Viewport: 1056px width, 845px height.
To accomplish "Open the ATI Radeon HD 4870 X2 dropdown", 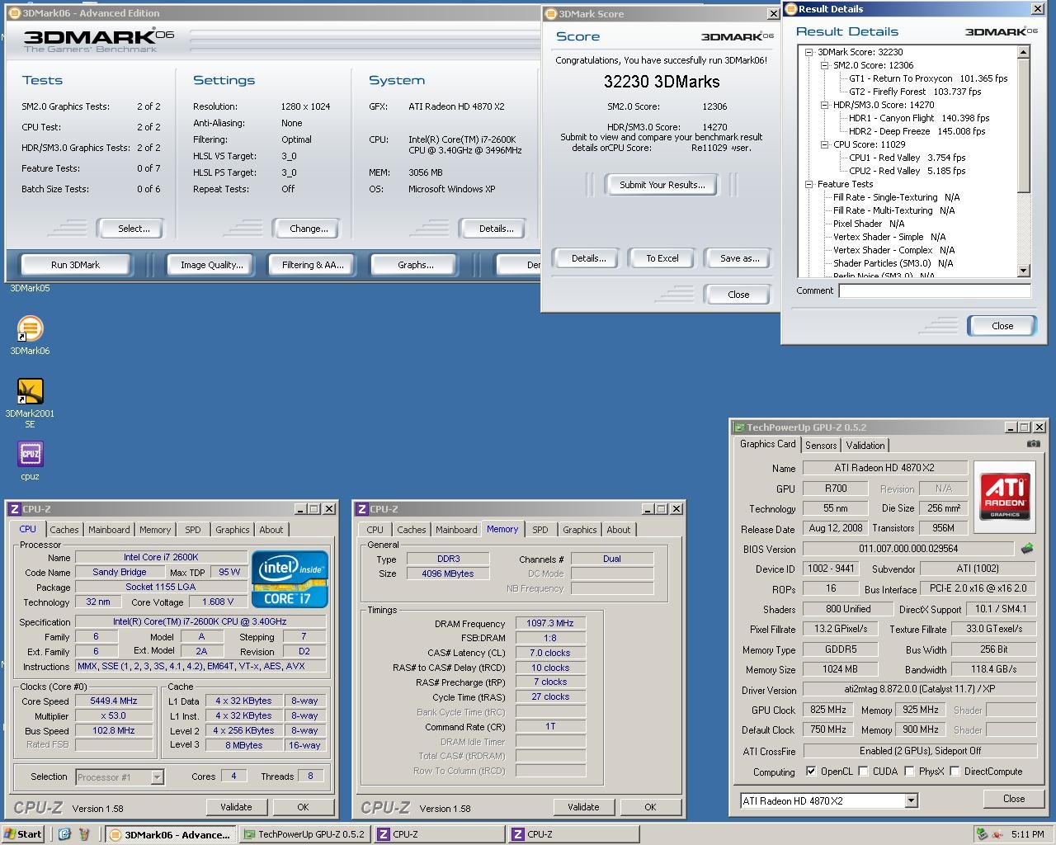I will click(x=911, y=800).
